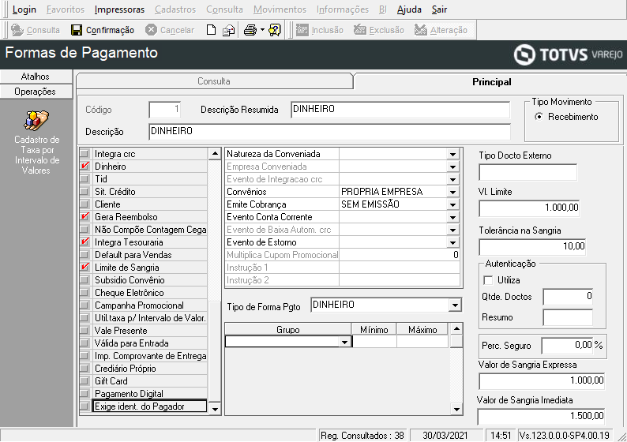Click the help question mark icon

pos(275,30)
